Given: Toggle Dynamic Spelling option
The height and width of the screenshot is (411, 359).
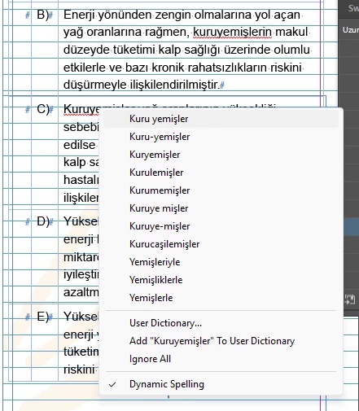Looking at the screenshot, I should tap(221, 384).
